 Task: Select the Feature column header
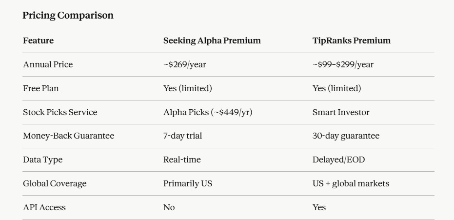pos(38,40)
